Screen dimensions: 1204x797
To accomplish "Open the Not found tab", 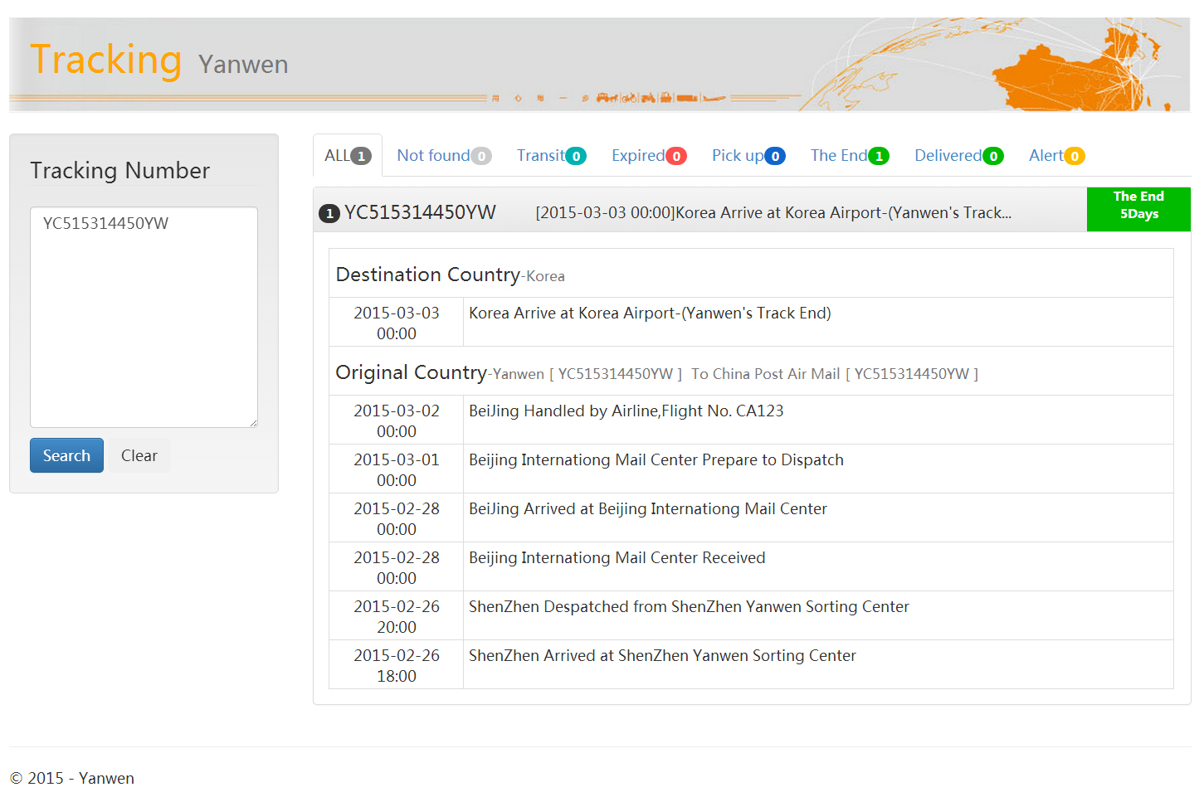I will click(x=444, y=155).
